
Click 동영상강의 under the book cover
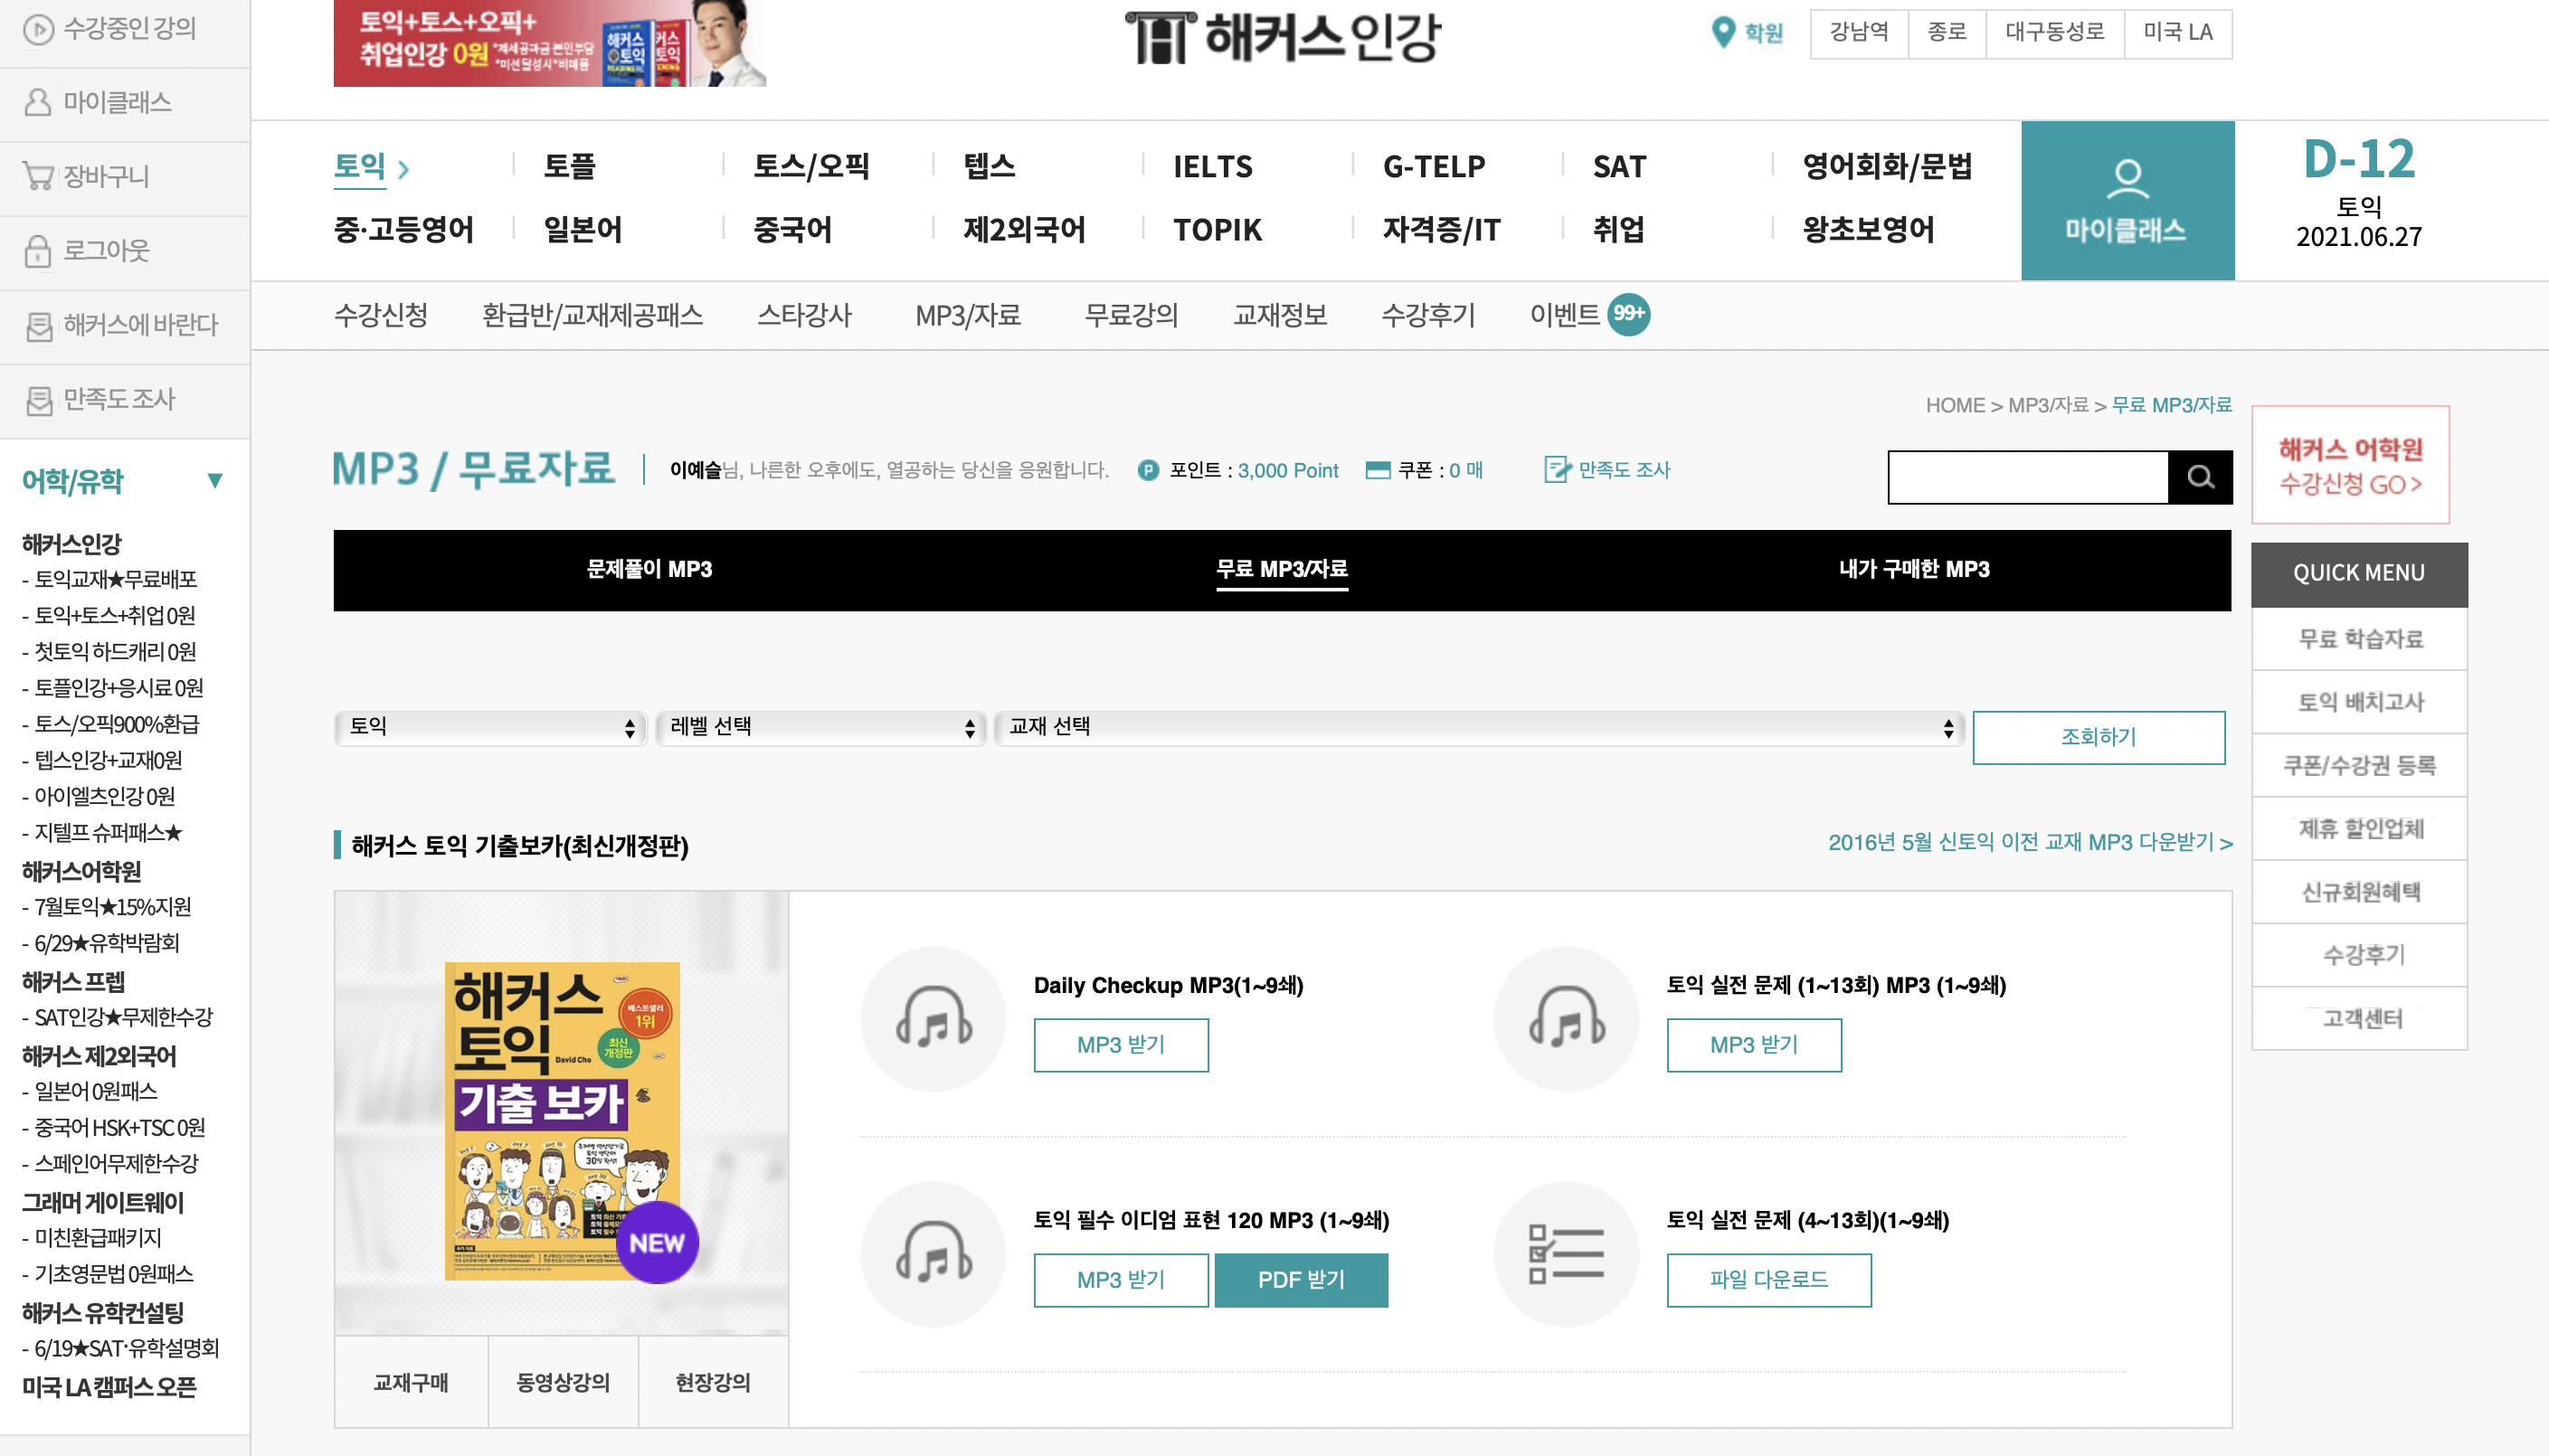pos(563,1382)
